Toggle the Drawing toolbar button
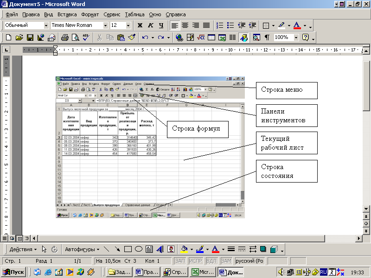The height and width of the screenshot is (278, 371). pyautogui.click(x=243, y=38)
